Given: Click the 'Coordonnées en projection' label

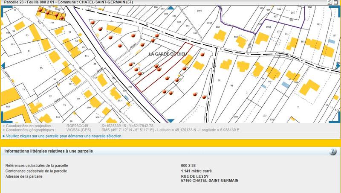Looking at the screenshot, I should 28,126.
